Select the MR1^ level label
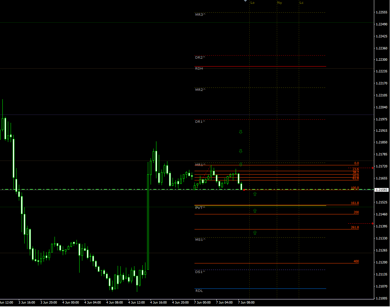Image resolution: width=390 pixels, height=307 pixels. (x=200, y=165)
